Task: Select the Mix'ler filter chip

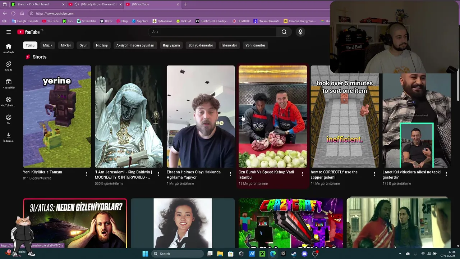Action: click(66, 45)
